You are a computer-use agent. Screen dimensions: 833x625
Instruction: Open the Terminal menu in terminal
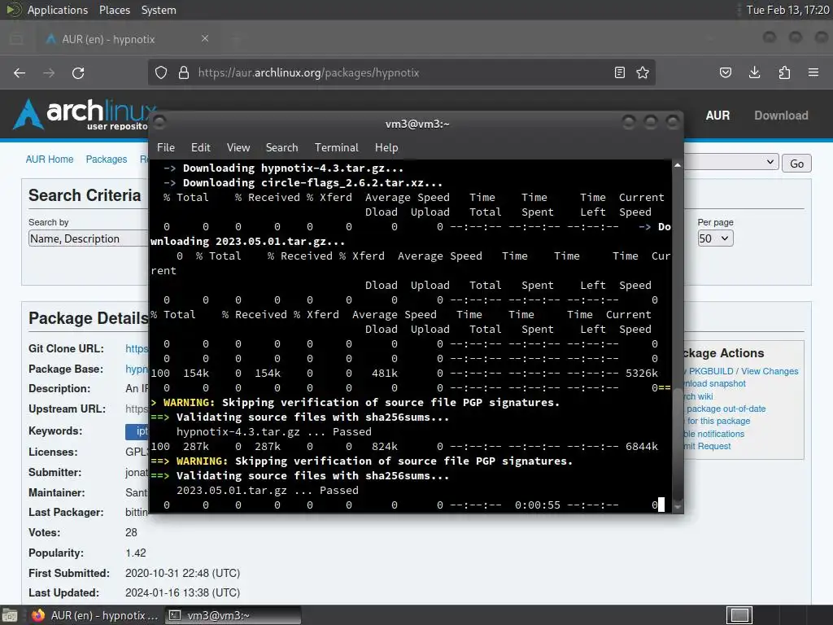[336, 148]
